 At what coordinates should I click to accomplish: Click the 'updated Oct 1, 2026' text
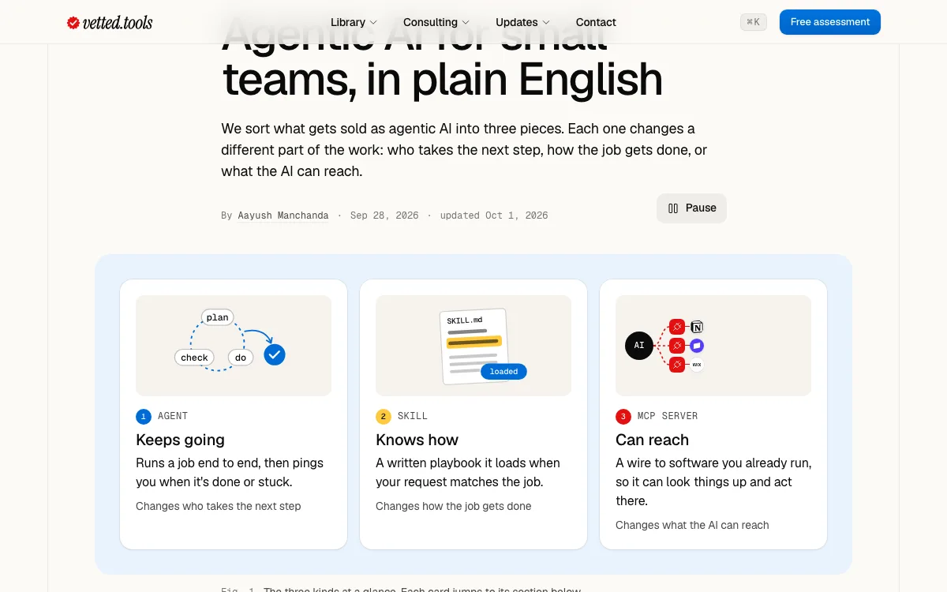[x=494, y=215]
